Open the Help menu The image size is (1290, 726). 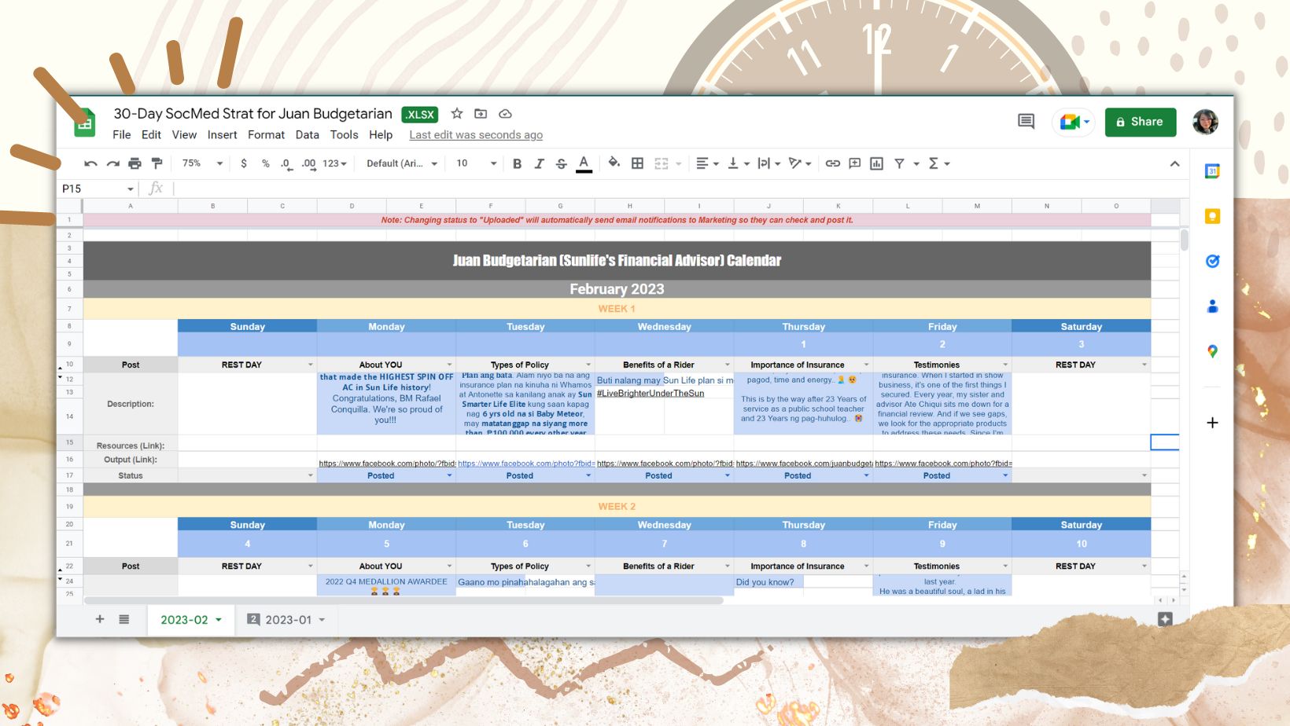(381, 134)
